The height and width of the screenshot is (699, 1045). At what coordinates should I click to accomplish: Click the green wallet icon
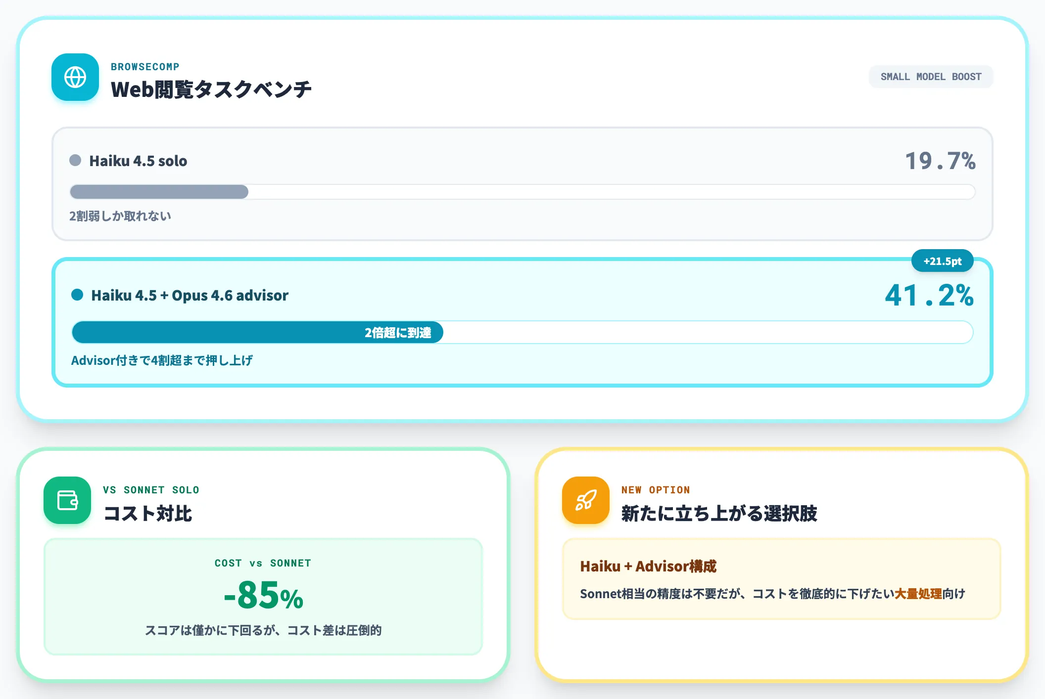(x=67, y=500)
